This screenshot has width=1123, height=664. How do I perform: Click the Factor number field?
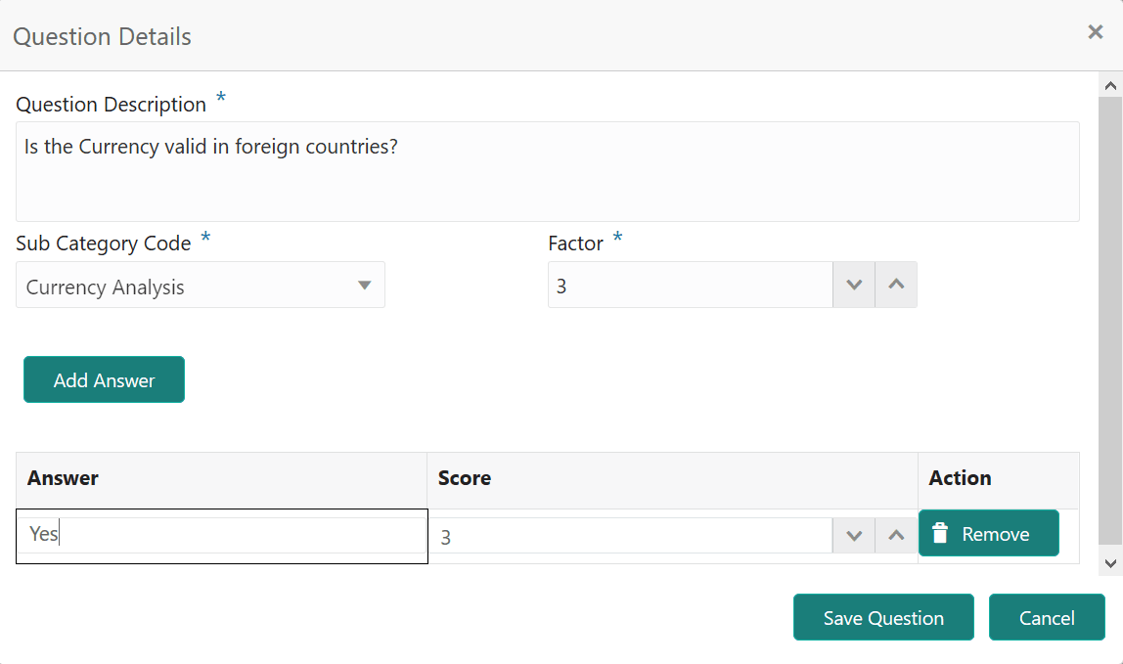pos(690,286)
